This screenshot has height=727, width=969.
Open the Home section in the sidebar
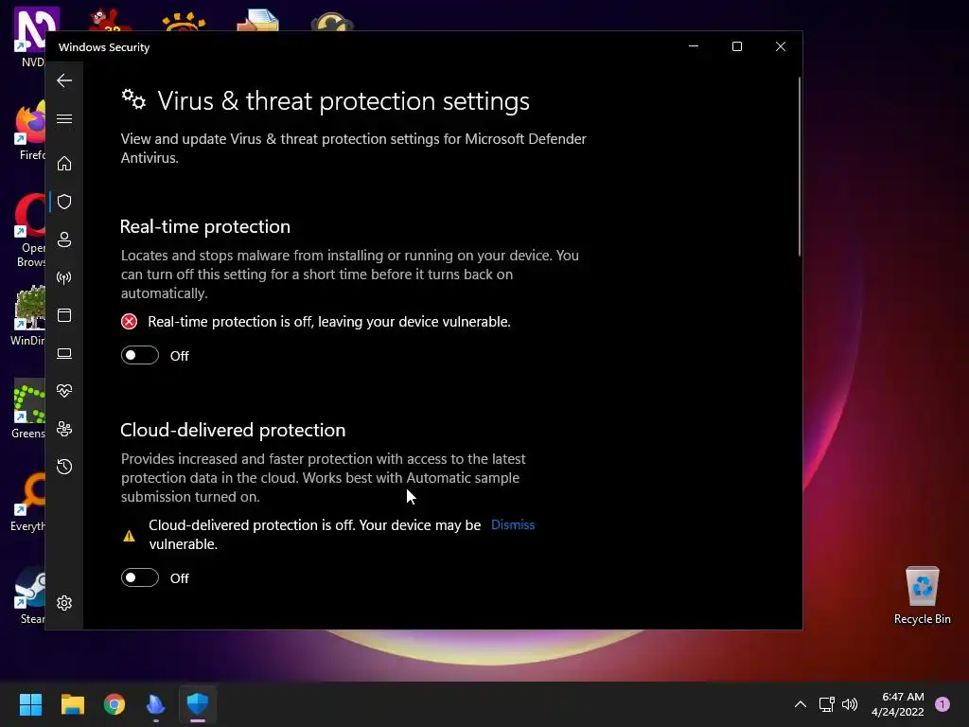64,163
